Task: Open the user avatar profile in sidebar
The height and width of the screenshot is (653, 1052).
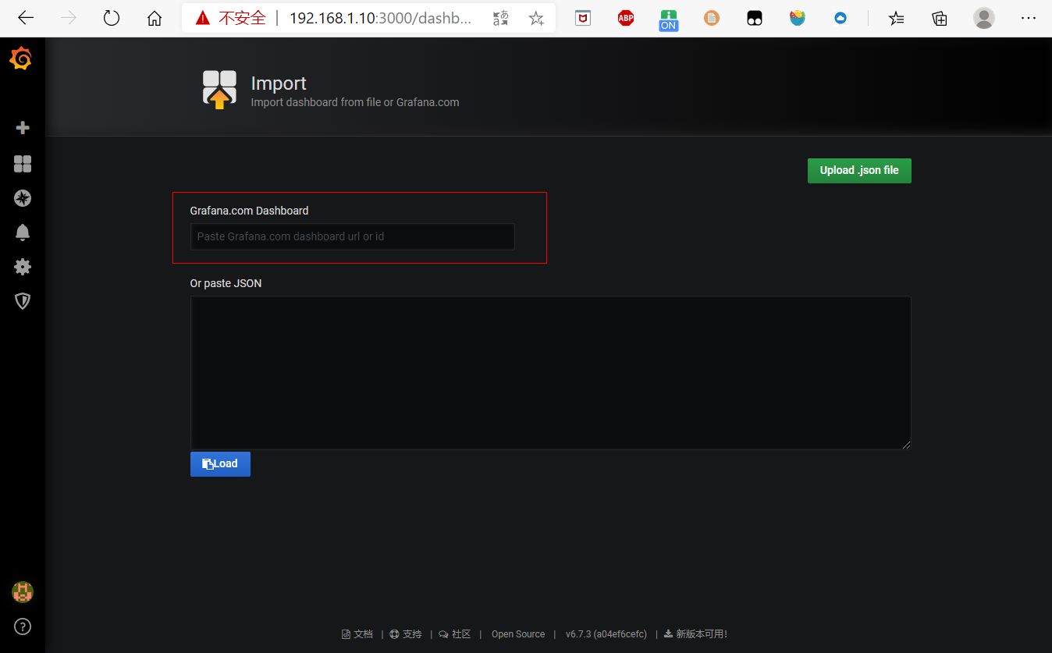Action: point(23,592)
